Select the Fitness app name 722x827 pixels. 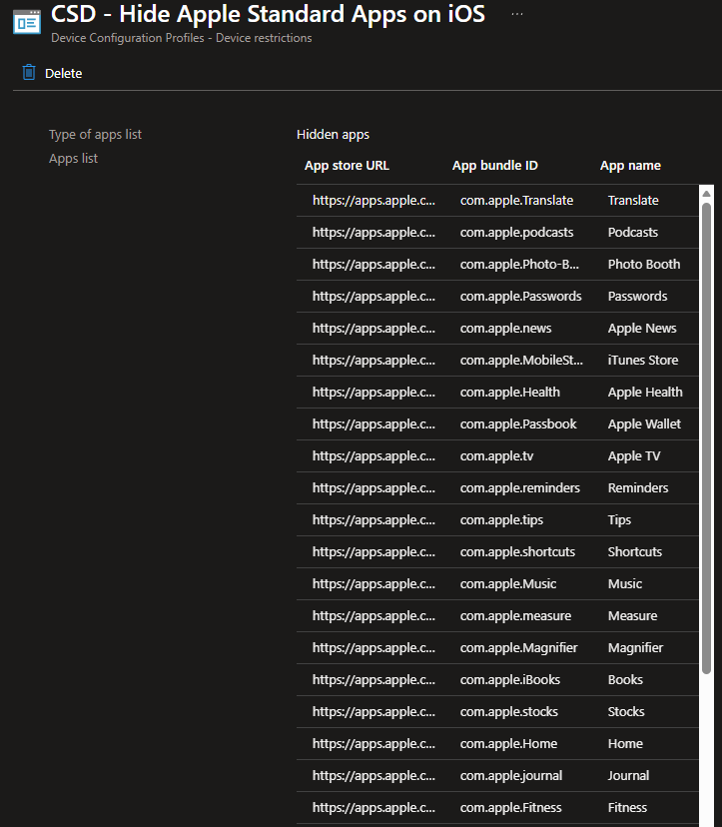coord(627,807)
